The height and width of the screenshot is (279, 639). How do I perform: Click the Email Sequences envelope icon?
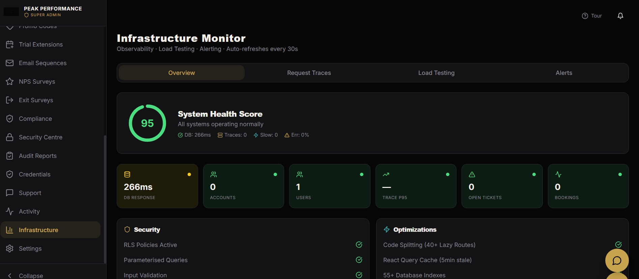(x=10, y=63)
